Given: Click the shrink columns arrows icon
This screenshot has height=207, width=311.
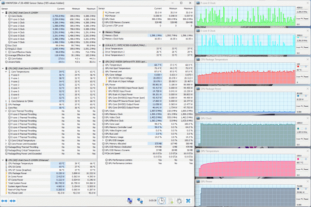Looking at the screenshot, I should click(13, 201).
